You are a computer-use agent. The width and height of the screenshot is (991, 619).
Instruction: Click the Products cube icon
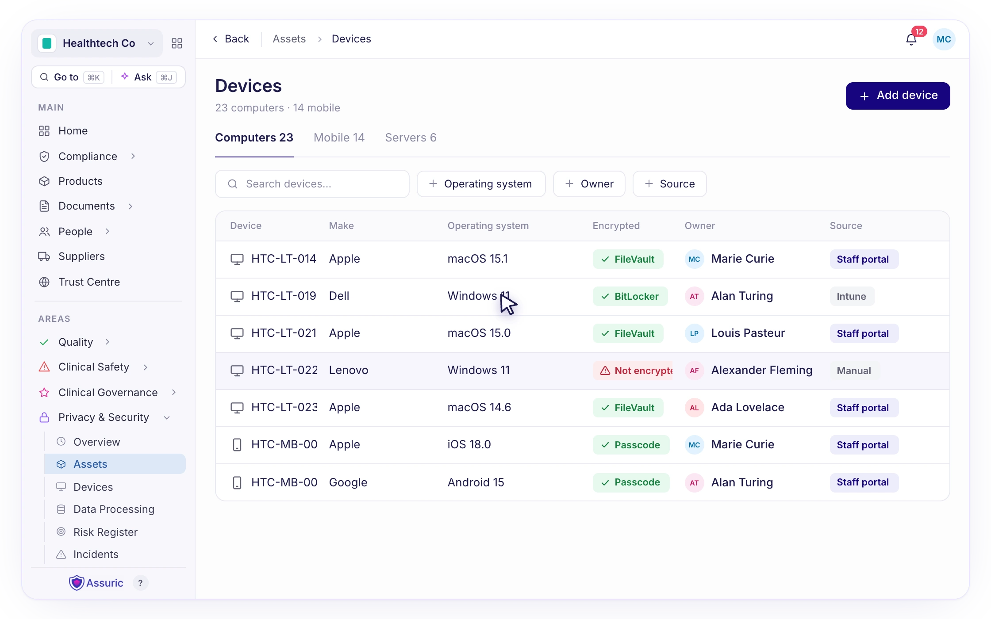44,181
